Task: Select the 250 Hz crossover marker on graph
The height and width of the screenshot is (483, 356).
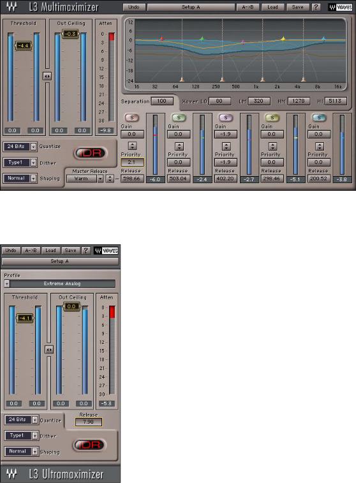Action: click(222, 80)
